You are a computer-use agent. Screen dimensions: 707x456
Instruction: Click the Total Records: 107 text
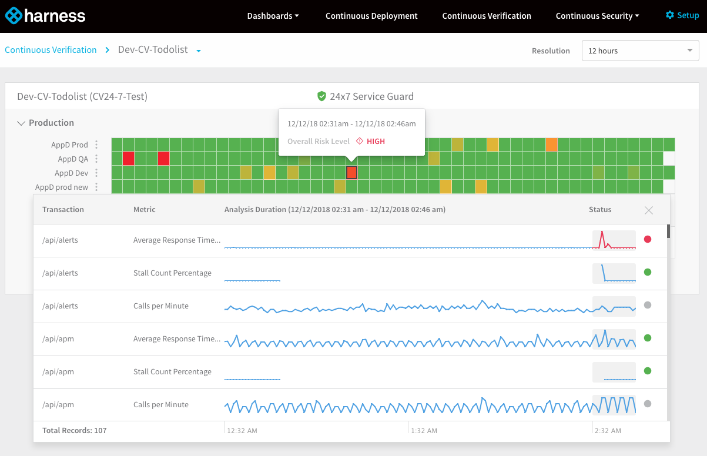click(x=75, y=431)
